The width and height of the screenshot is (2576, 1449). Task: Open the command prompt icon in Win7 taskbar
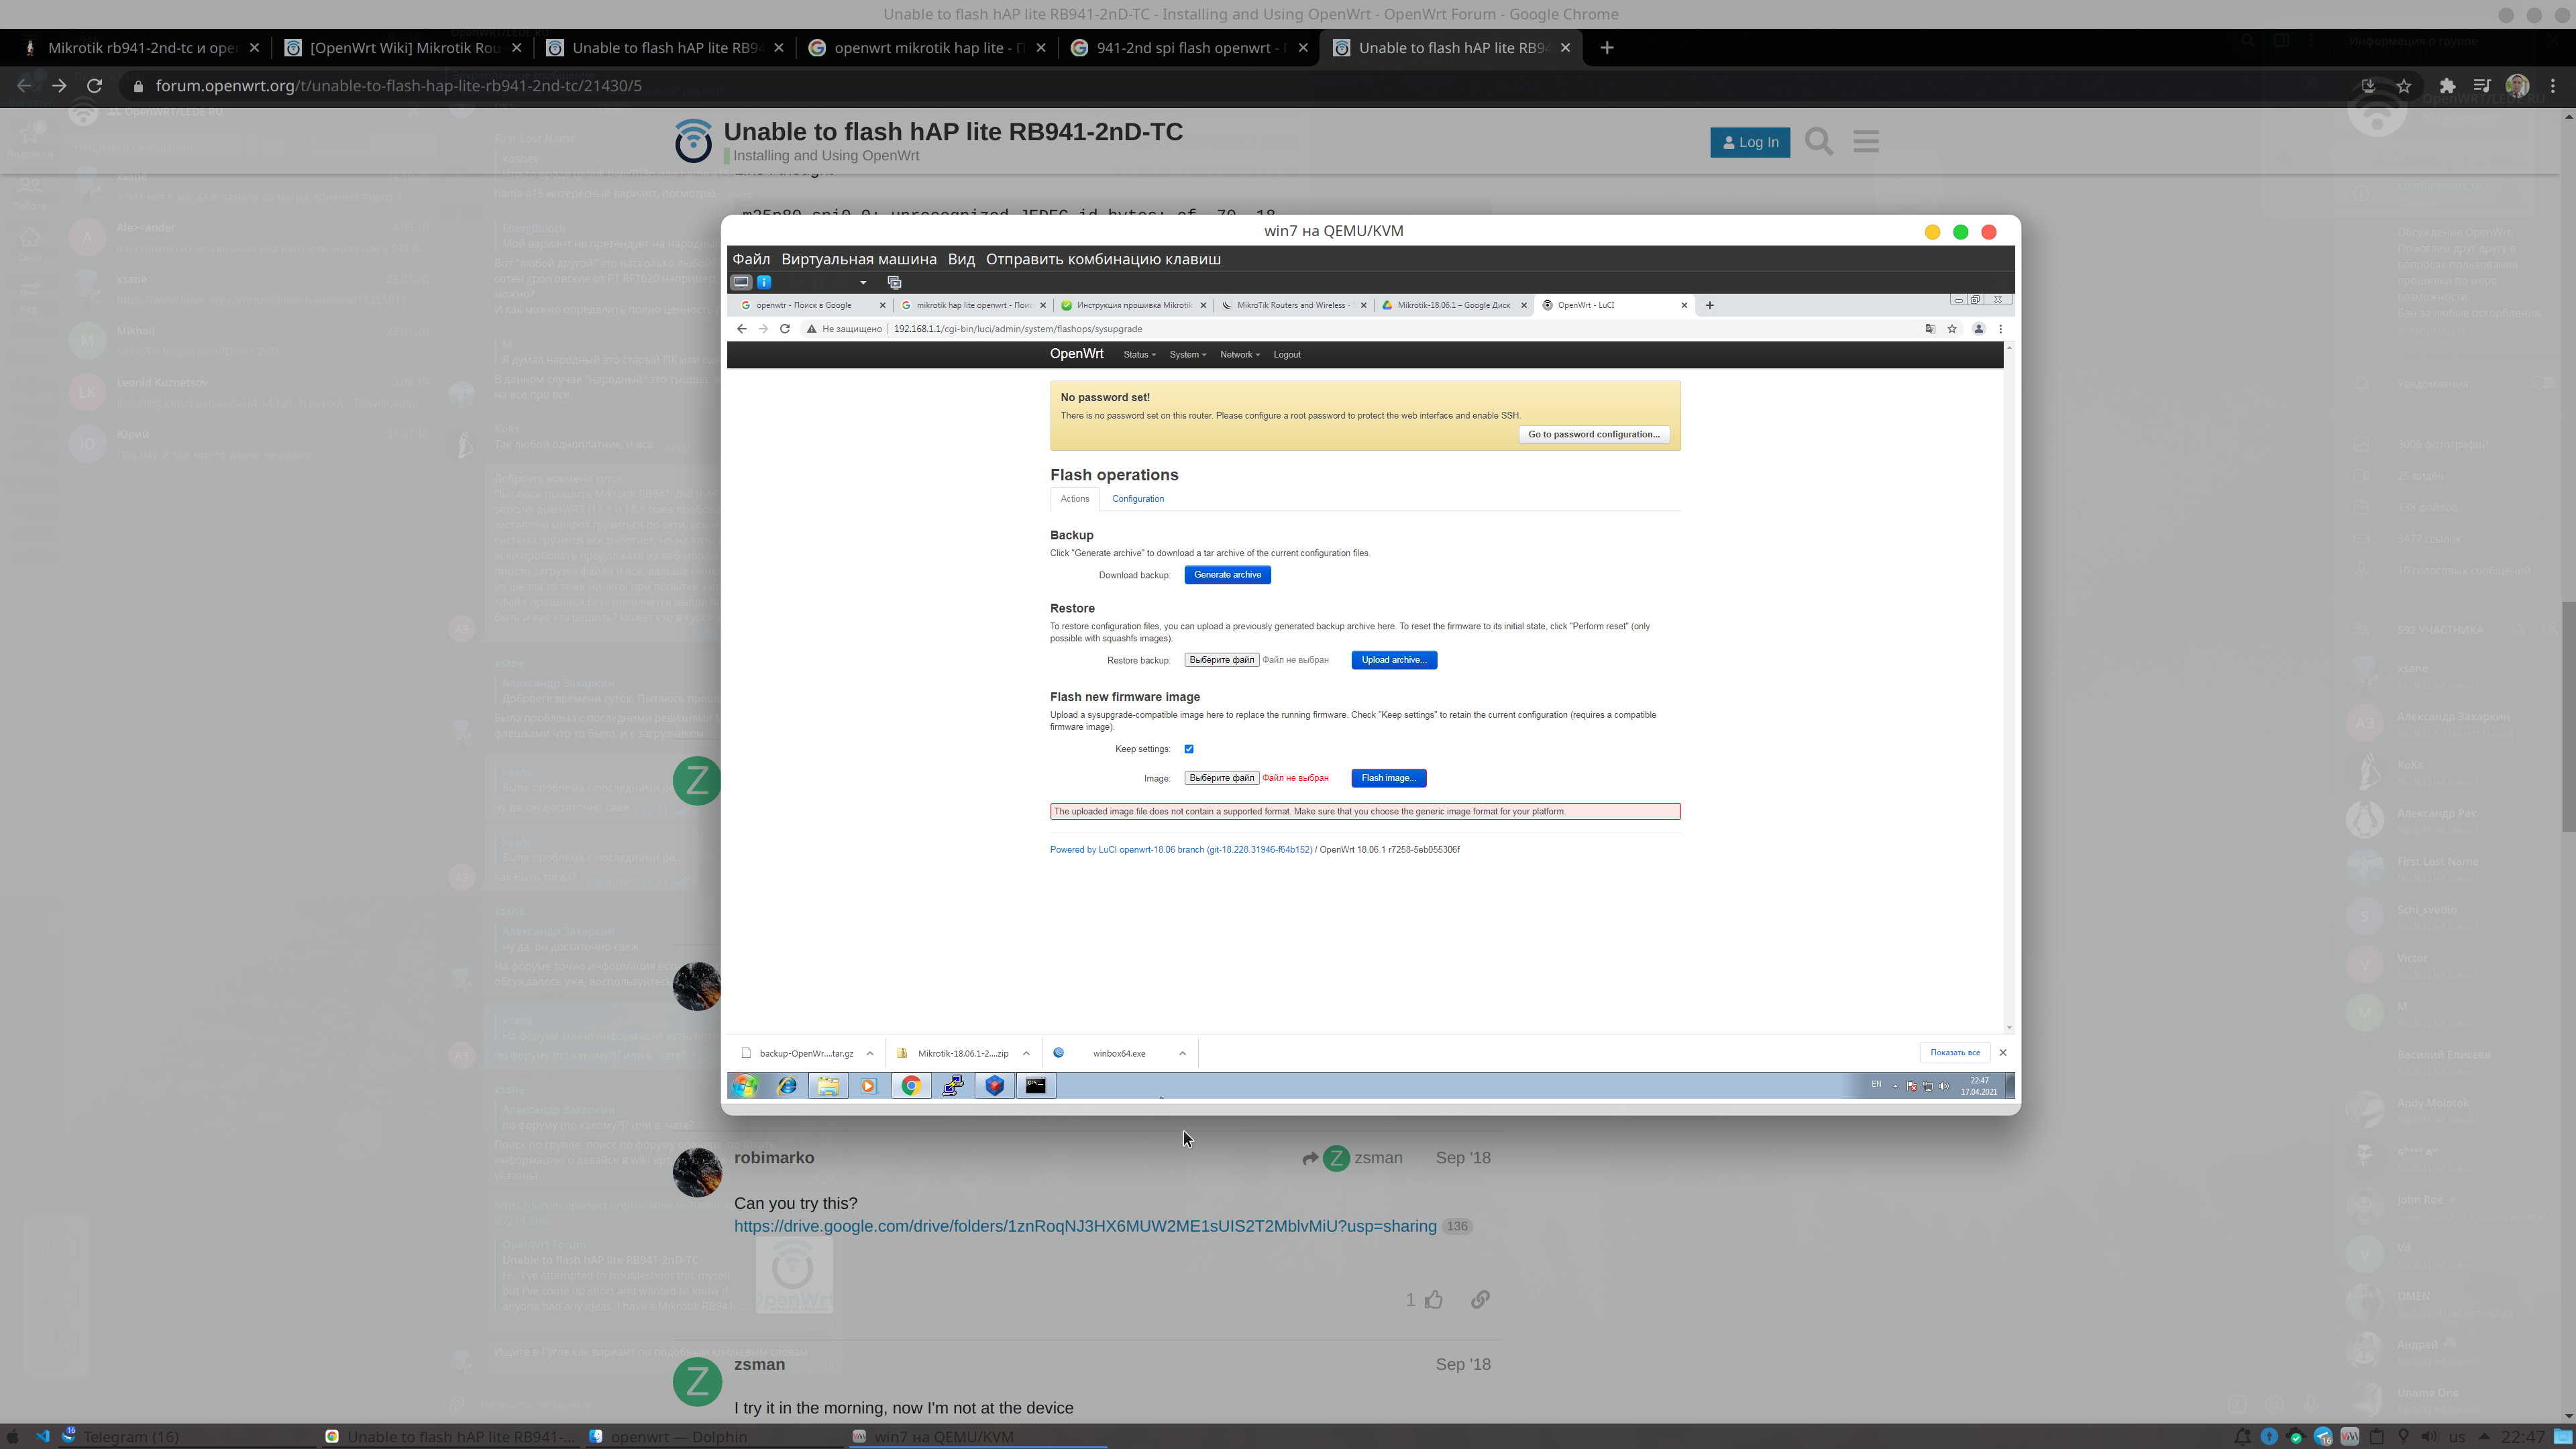pos(1036,1085)
